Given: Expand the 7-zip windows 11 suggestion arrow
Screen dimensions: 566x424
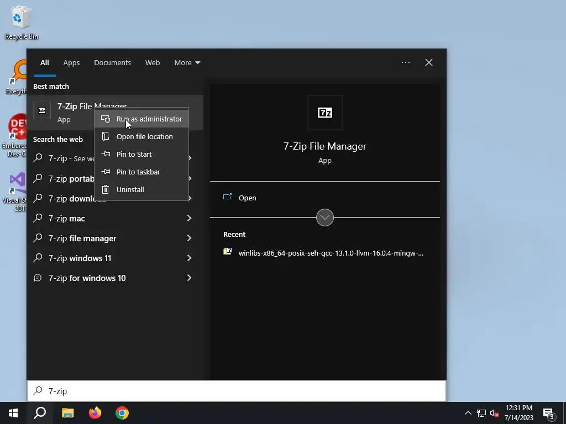Looking at the screenshot, I should click(x=189, y=258).
